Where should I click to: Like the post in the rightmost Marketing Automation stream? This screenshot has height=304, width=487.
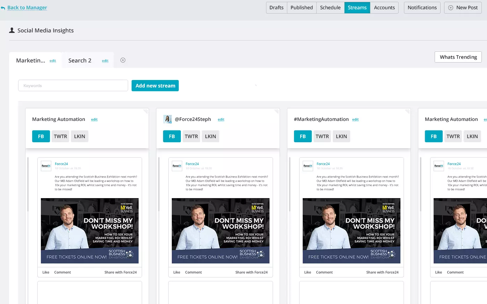click(438, 272)
